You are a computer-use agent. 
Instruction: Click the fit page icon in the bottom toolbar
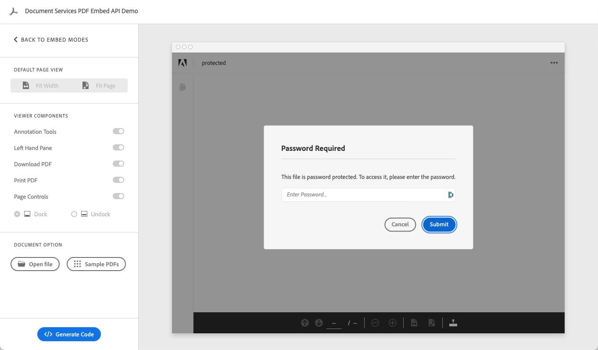click(x=432, y=323)
